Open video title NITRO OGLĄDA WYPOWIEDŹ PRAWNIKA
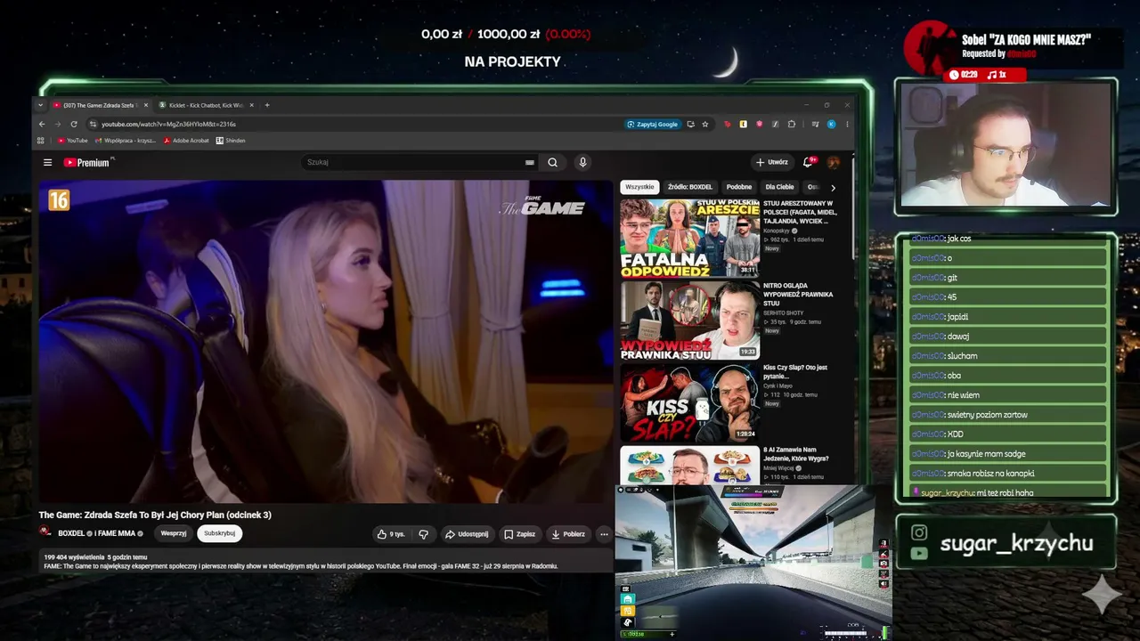The width and height of the screenshot is (1140, 641). point(798,294)
